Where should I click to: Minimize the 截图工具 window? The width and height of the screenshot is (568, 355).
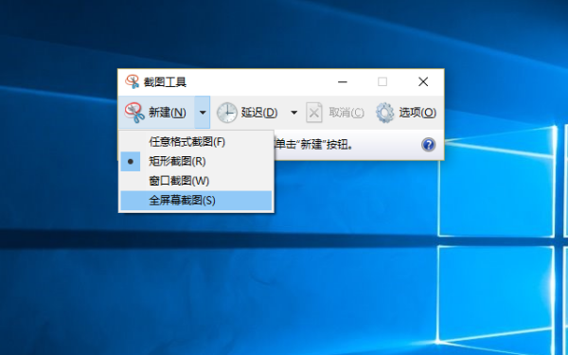343,81
